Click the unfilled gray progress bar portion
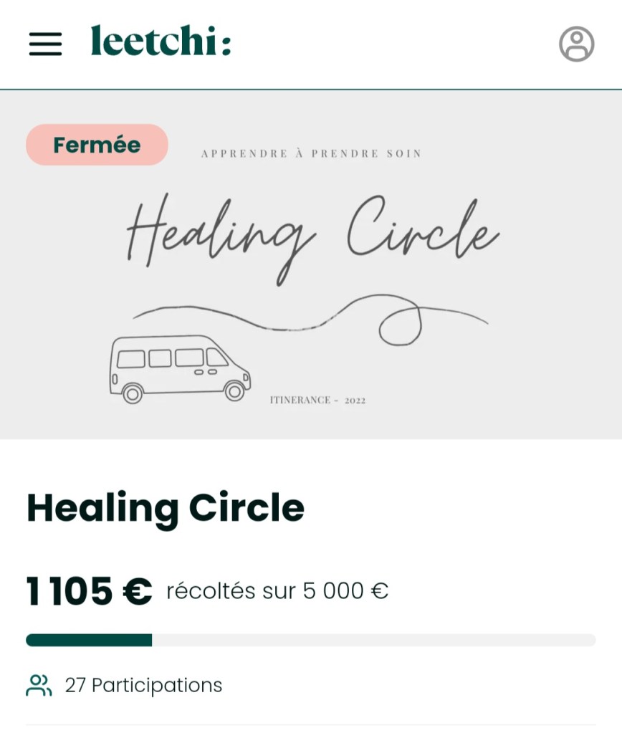The height and width of the screenshot is (733, 622). coord(373,640)
